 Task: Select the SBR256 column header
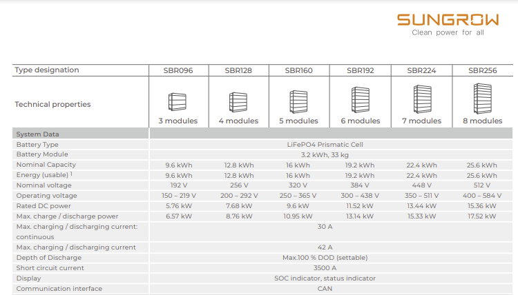482,70
